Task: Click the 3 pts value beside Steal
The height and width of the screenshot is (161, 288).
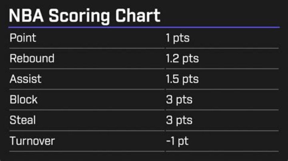Action: tap(179, 120)
